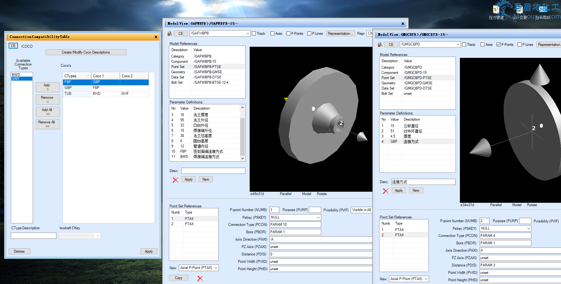Toggle Axes checkbox in GAFWBPB Model View
Image resolution: width=561 pixels, height=284 pixels.
272,34
